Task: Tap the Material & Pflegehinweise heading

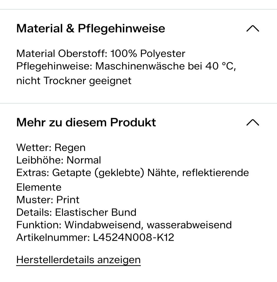Action: [x=91, y=28]
